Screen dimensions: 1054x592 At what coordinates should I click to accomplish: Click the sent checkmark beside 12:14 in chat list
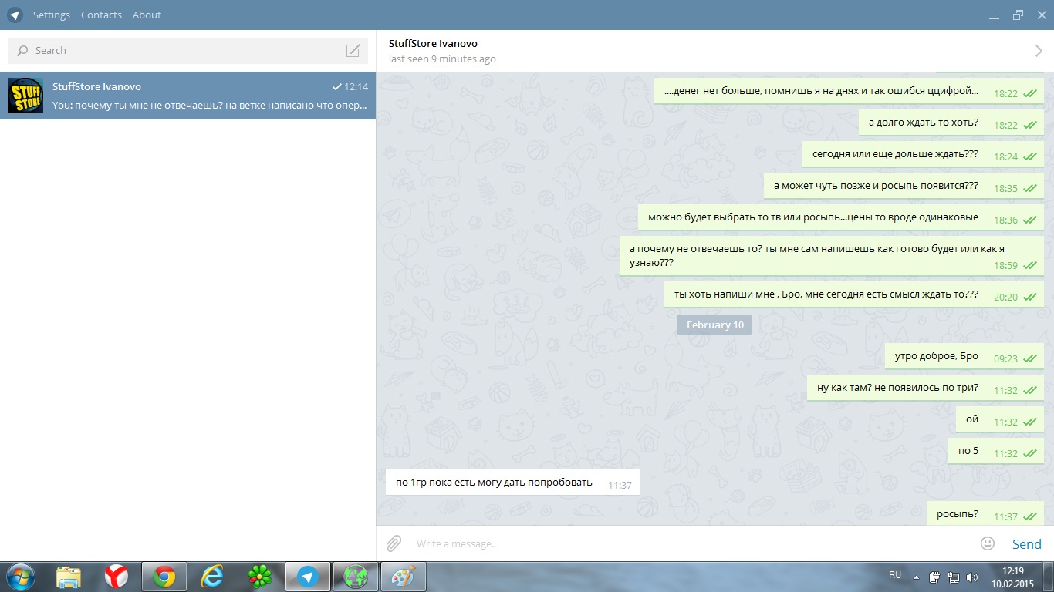(x=336, y=87)
